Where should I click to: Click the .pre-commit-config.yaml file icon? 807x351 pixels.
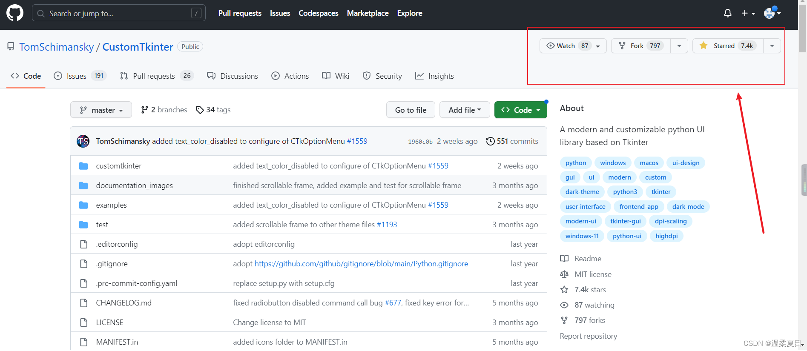tap(84, 283)
